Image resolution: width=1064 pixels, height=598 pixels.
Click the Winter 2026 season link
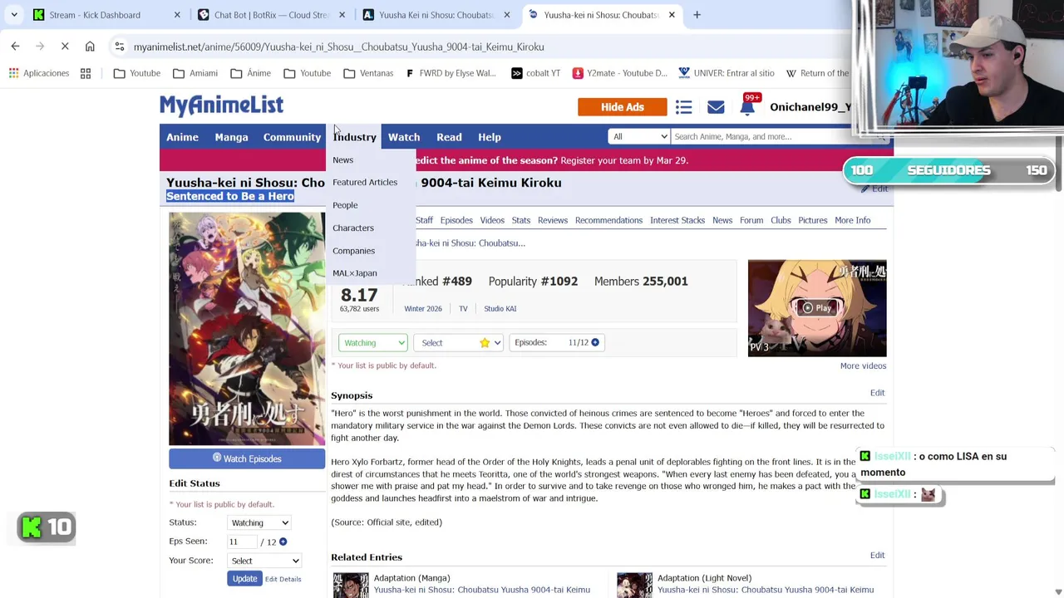[x=423, y=308]
